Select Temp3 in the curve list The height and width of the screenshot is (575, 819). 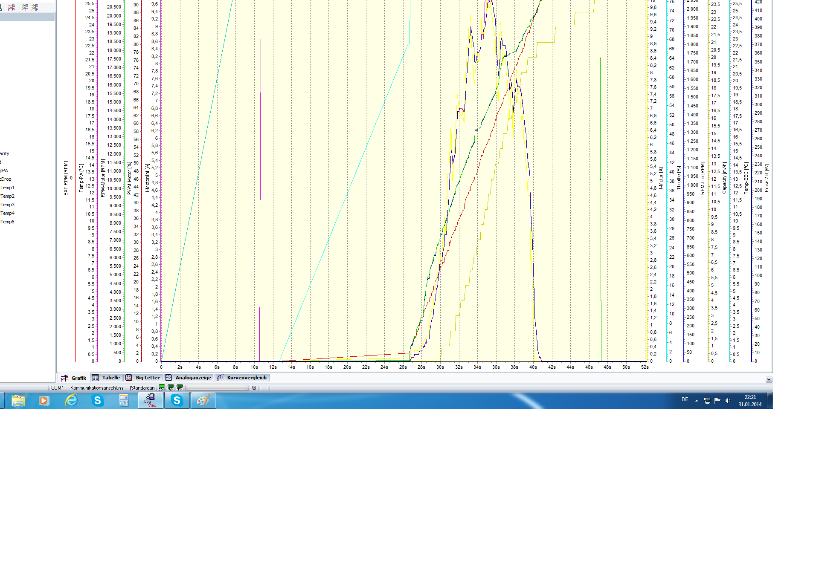pos(7,205)
